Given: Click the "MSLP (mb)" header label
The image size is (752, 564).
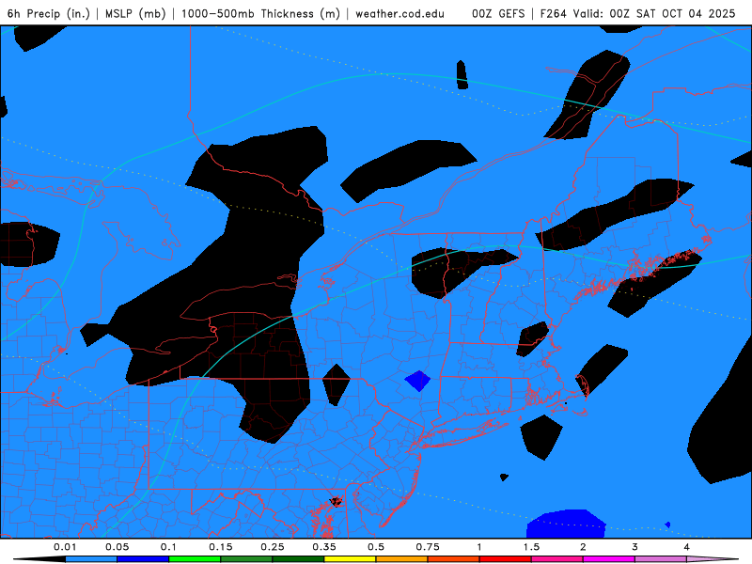Looking at the screenshot, I should coord(135,13).
